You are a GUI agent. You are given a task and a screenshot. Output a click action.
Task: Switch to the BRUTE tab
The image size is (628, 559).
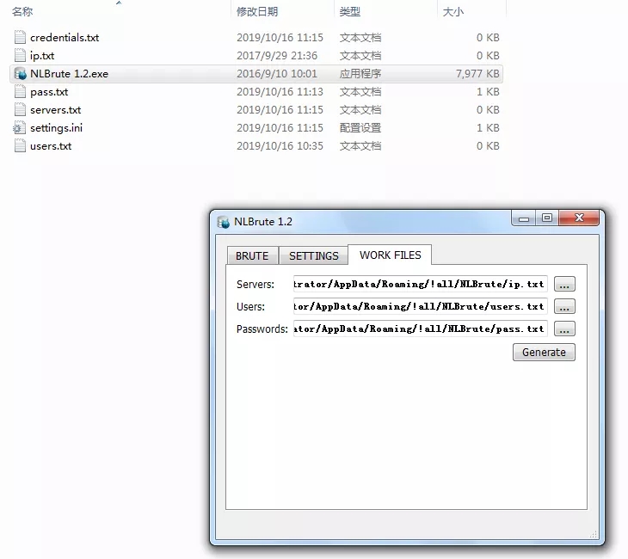click(252, 255)
